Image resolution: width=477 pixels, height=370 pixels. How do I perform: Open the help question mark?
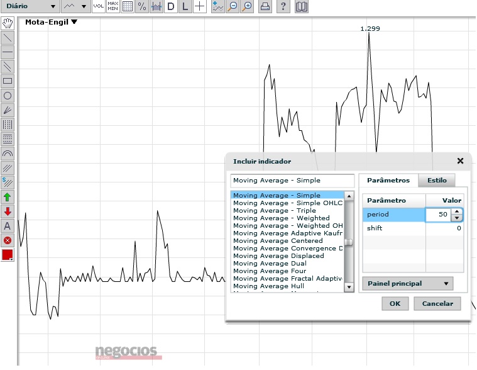pyautogui.click(x=283, y=6)
